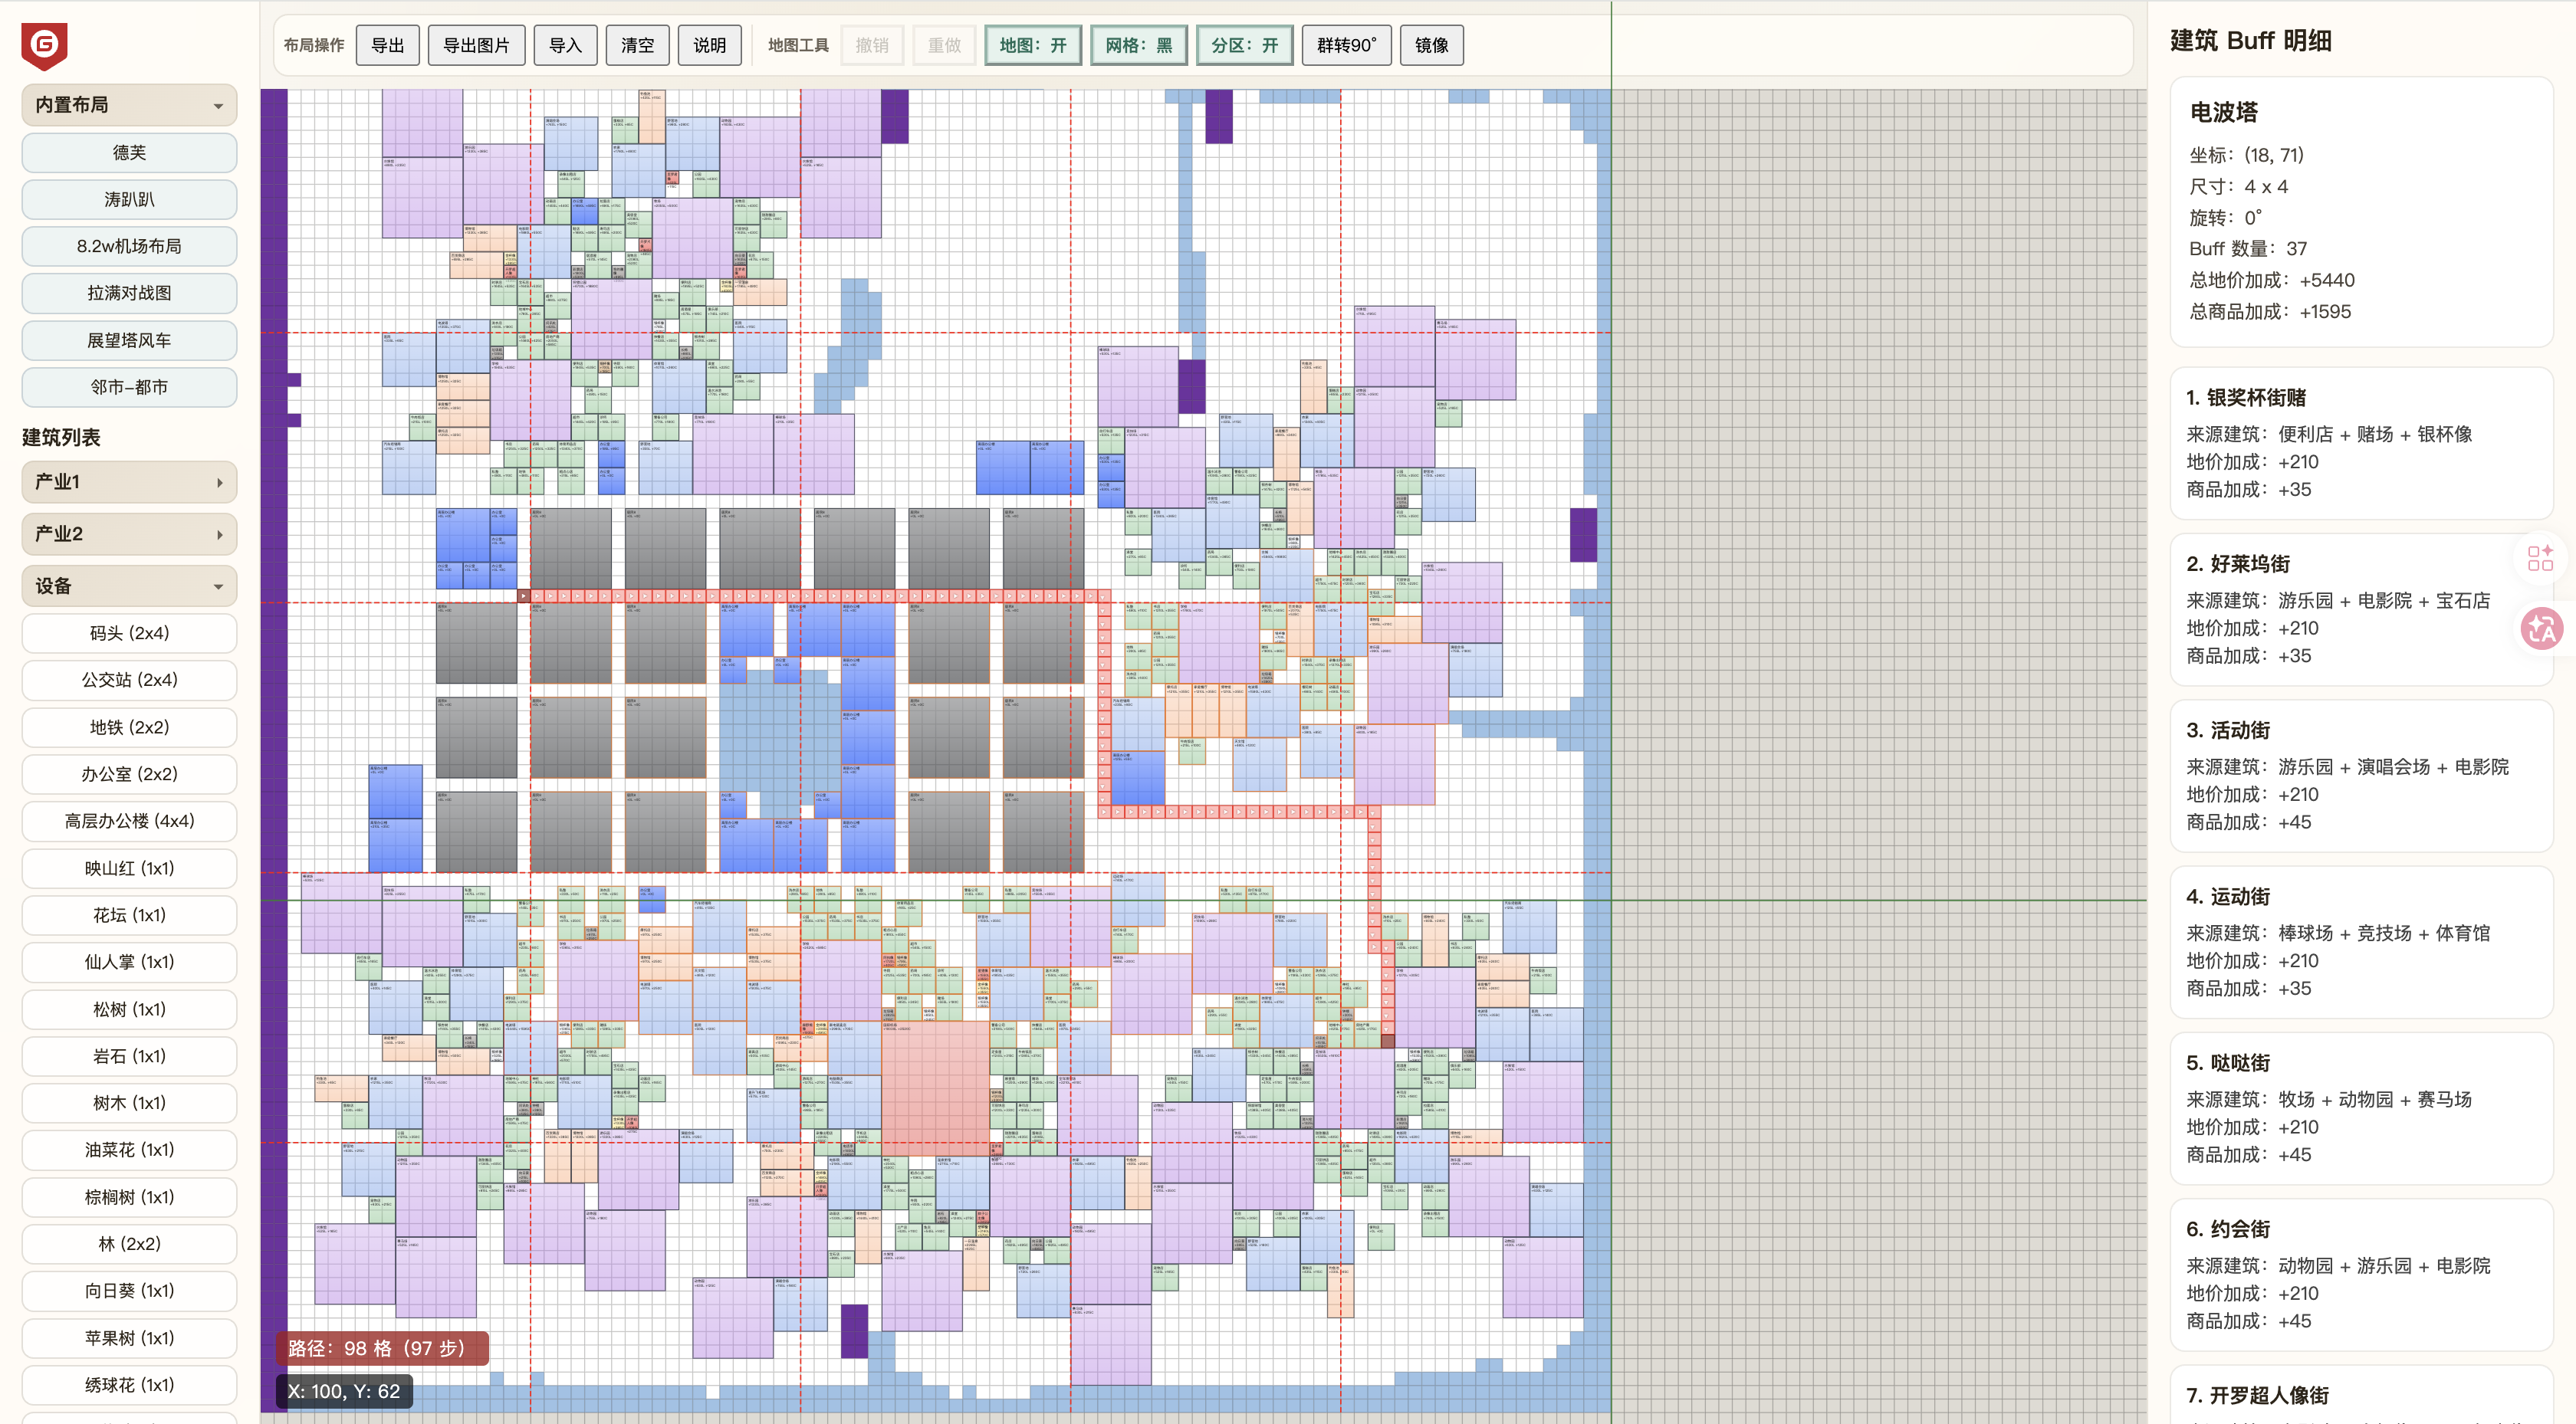This screenshot has height=1424, width=2576.
Task: Rotate group with 群转90° button
Action: click(x=1346, y=45)
